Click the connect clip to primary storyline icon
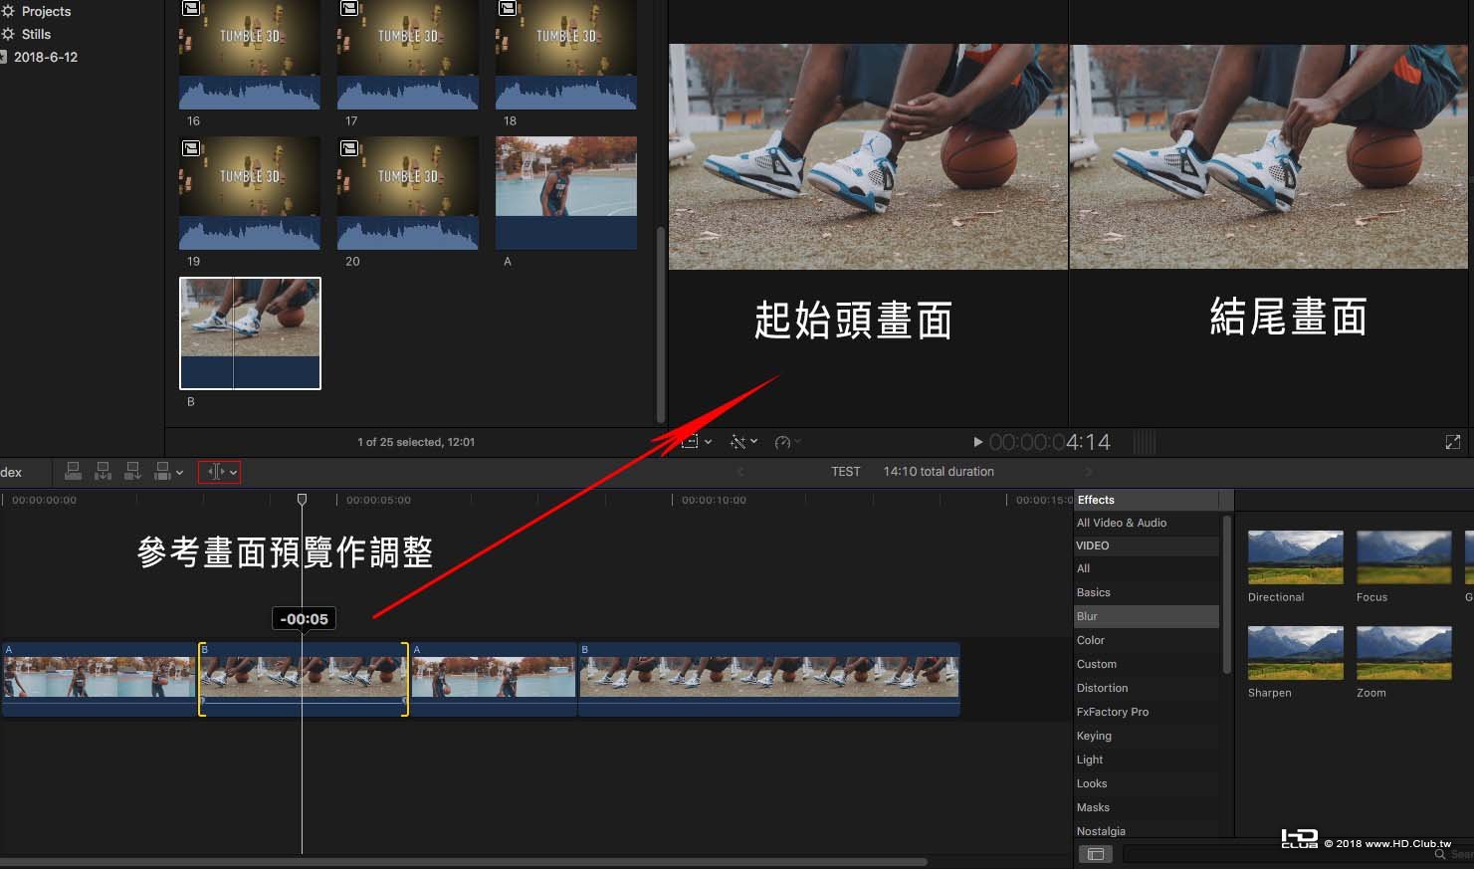Image resolution: width=1474 pixels, height=869 pixels. 73,471
